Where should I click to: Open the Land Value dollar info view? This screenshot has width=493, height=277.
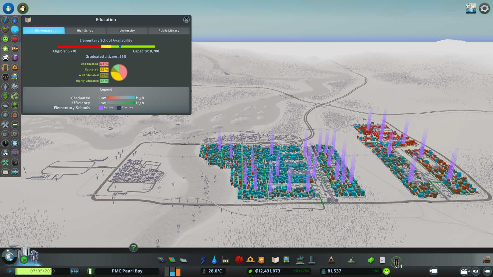(x=5, y=96)
